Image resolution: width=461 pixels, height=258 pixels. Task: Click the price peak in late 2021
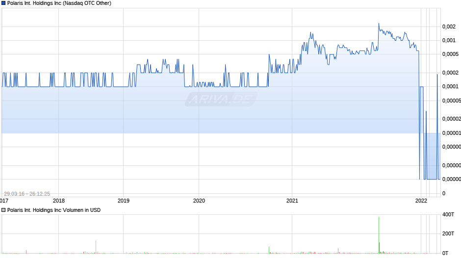tap(379, 24)
